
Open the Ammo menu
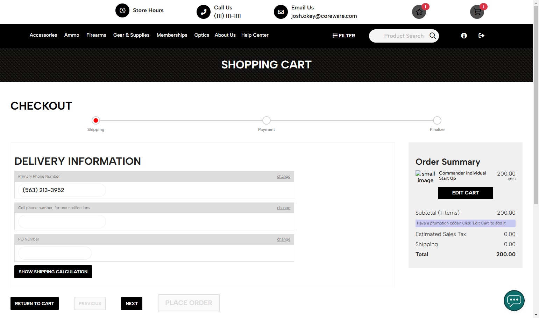point(72,35)
